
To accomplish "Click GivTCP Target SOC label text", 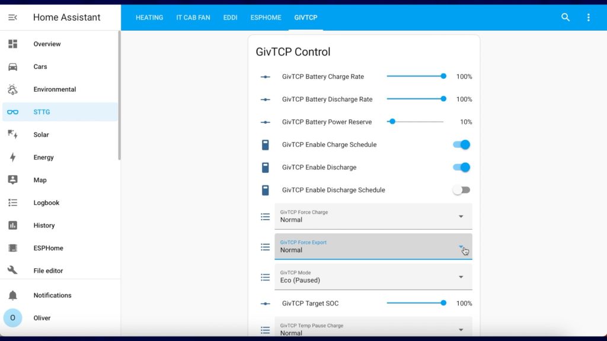I will (310, 304).
